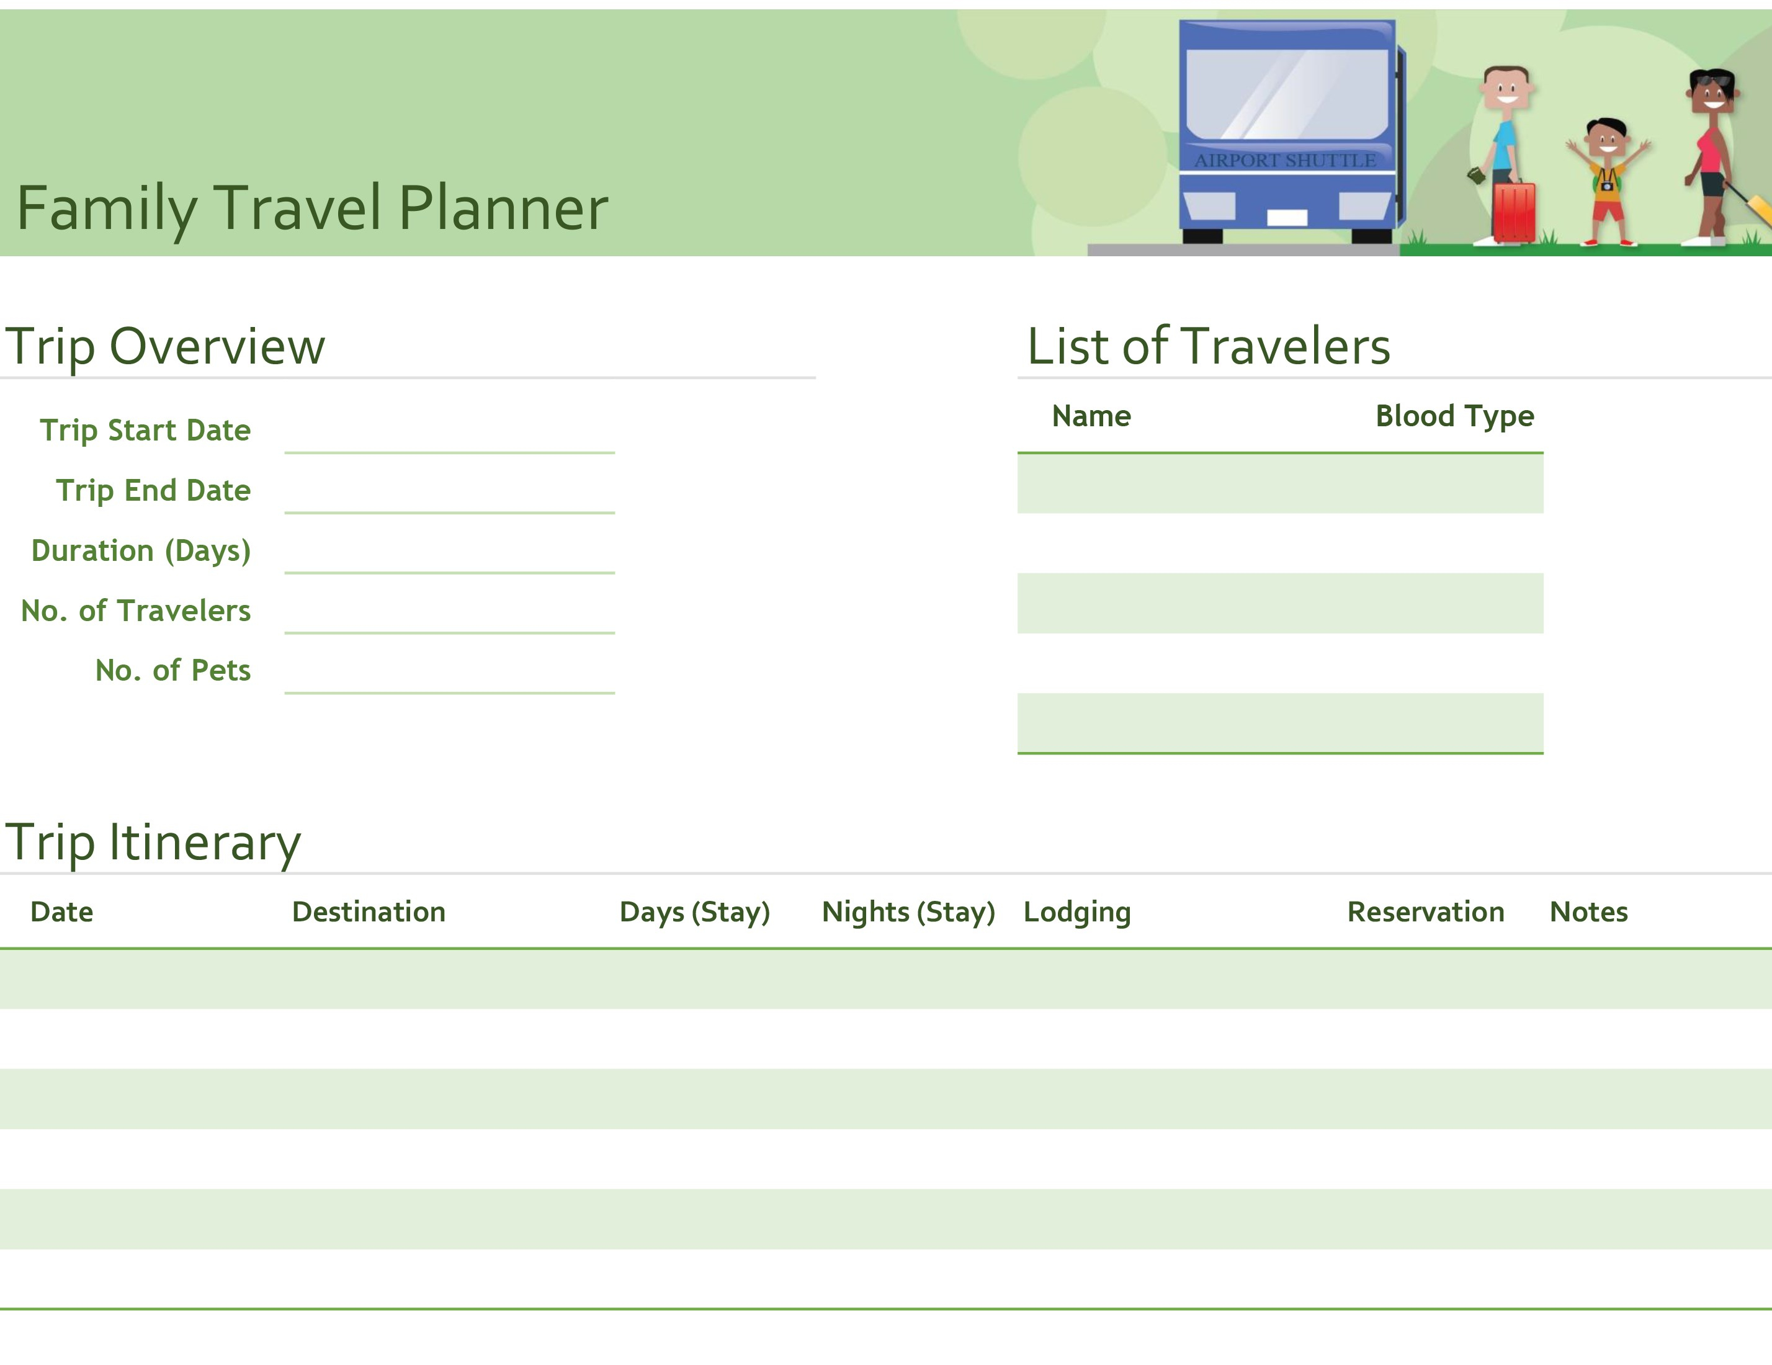Click the Lodging column header
This screenshot has height=1365, width=1772.
point(1076,912)
